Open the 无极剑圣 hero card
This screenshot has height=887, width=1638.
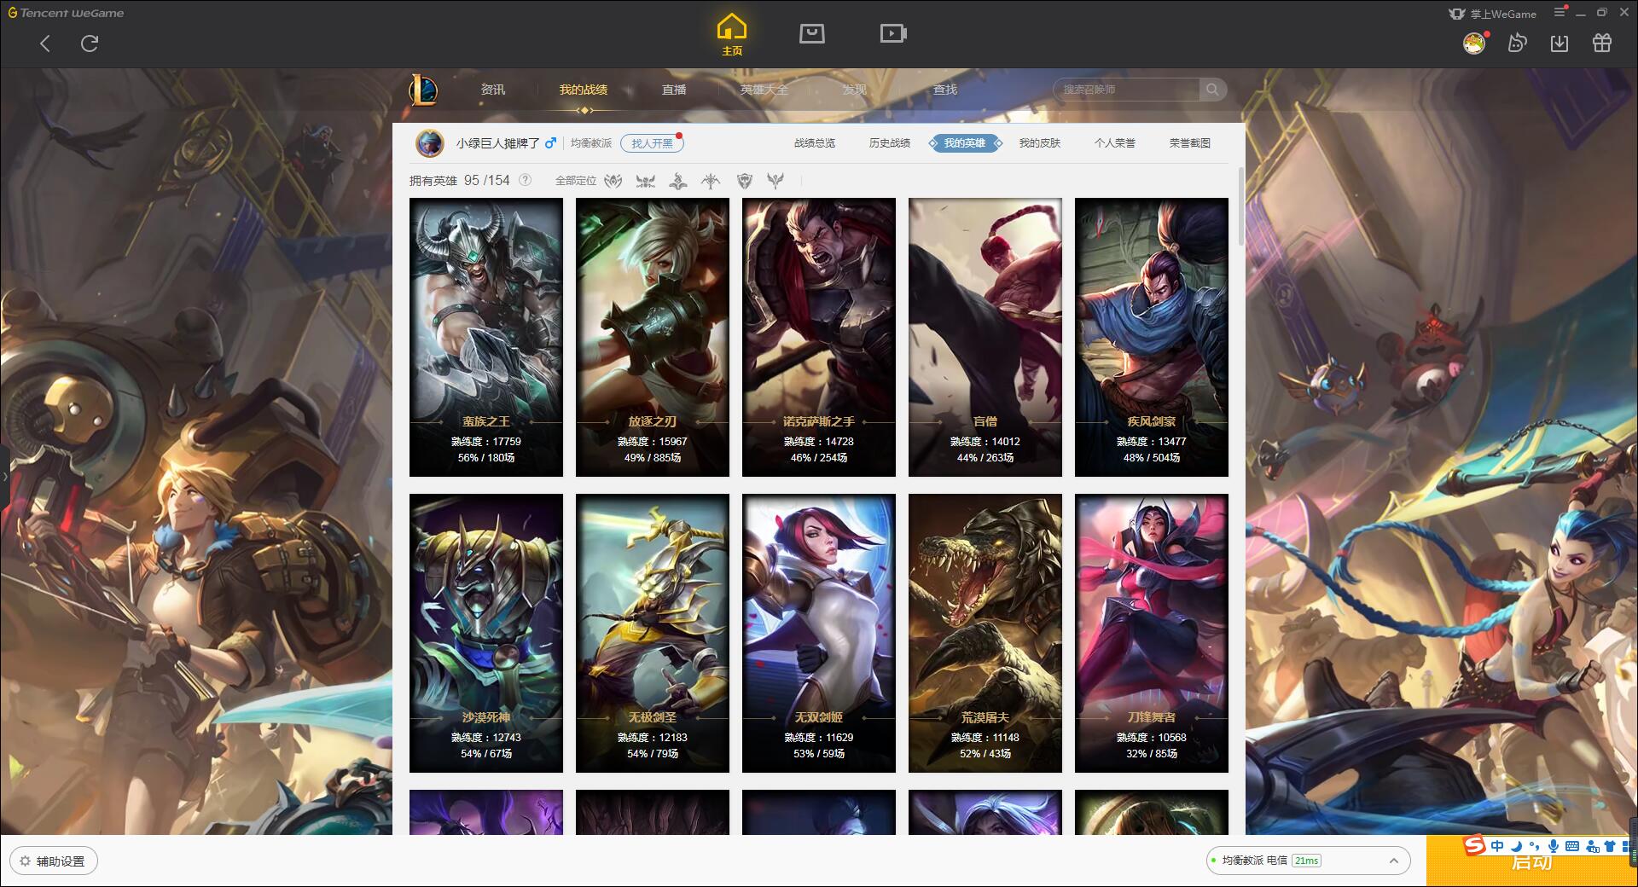pos(653,633)
